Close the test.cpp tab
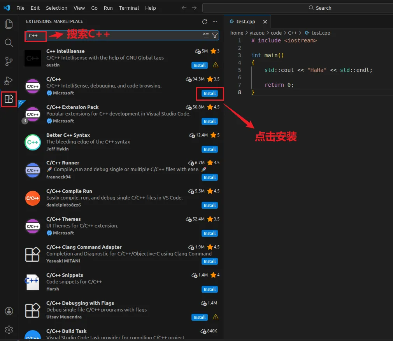Viewport: 393px width, 341px height. tap(265, 22)
